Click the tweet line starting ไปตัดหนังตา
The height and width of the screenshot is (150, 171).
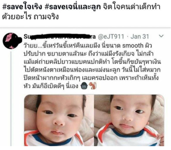[92, 70]
